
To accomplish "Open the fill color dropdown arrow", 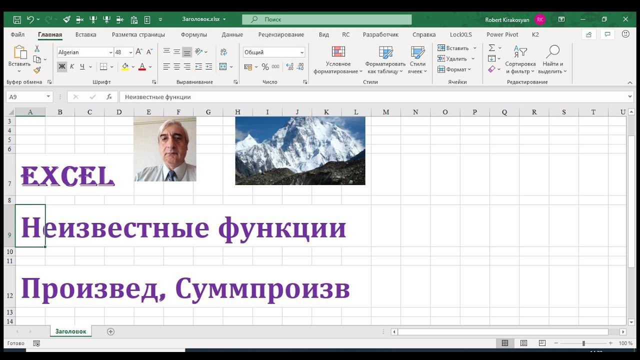I will (x=132, y=66).
